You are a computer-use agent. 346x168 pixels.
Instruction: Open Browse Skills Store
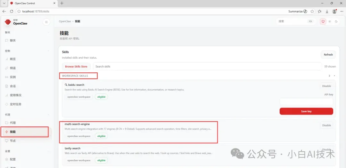pyautogui.click(x=76, y=66)
